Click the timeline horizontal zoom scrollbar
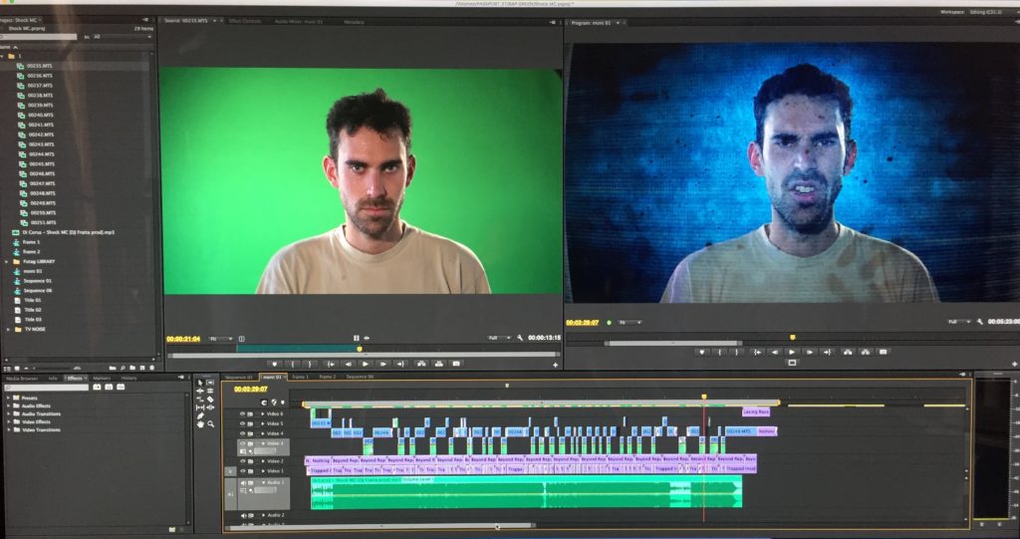 [381, 525]
